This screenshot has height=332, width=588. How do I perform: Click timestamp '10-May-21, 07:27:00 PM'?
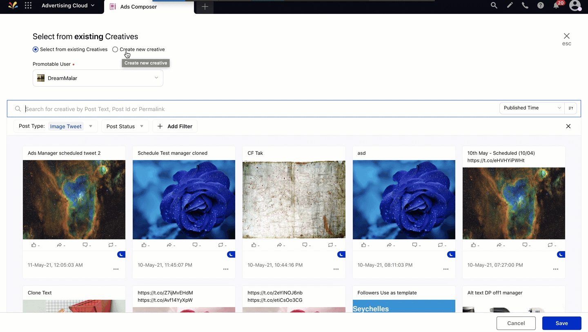pos(495,265)
